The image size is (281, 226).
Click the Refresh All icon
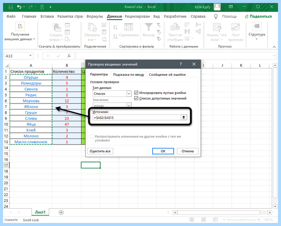(92, 27)
